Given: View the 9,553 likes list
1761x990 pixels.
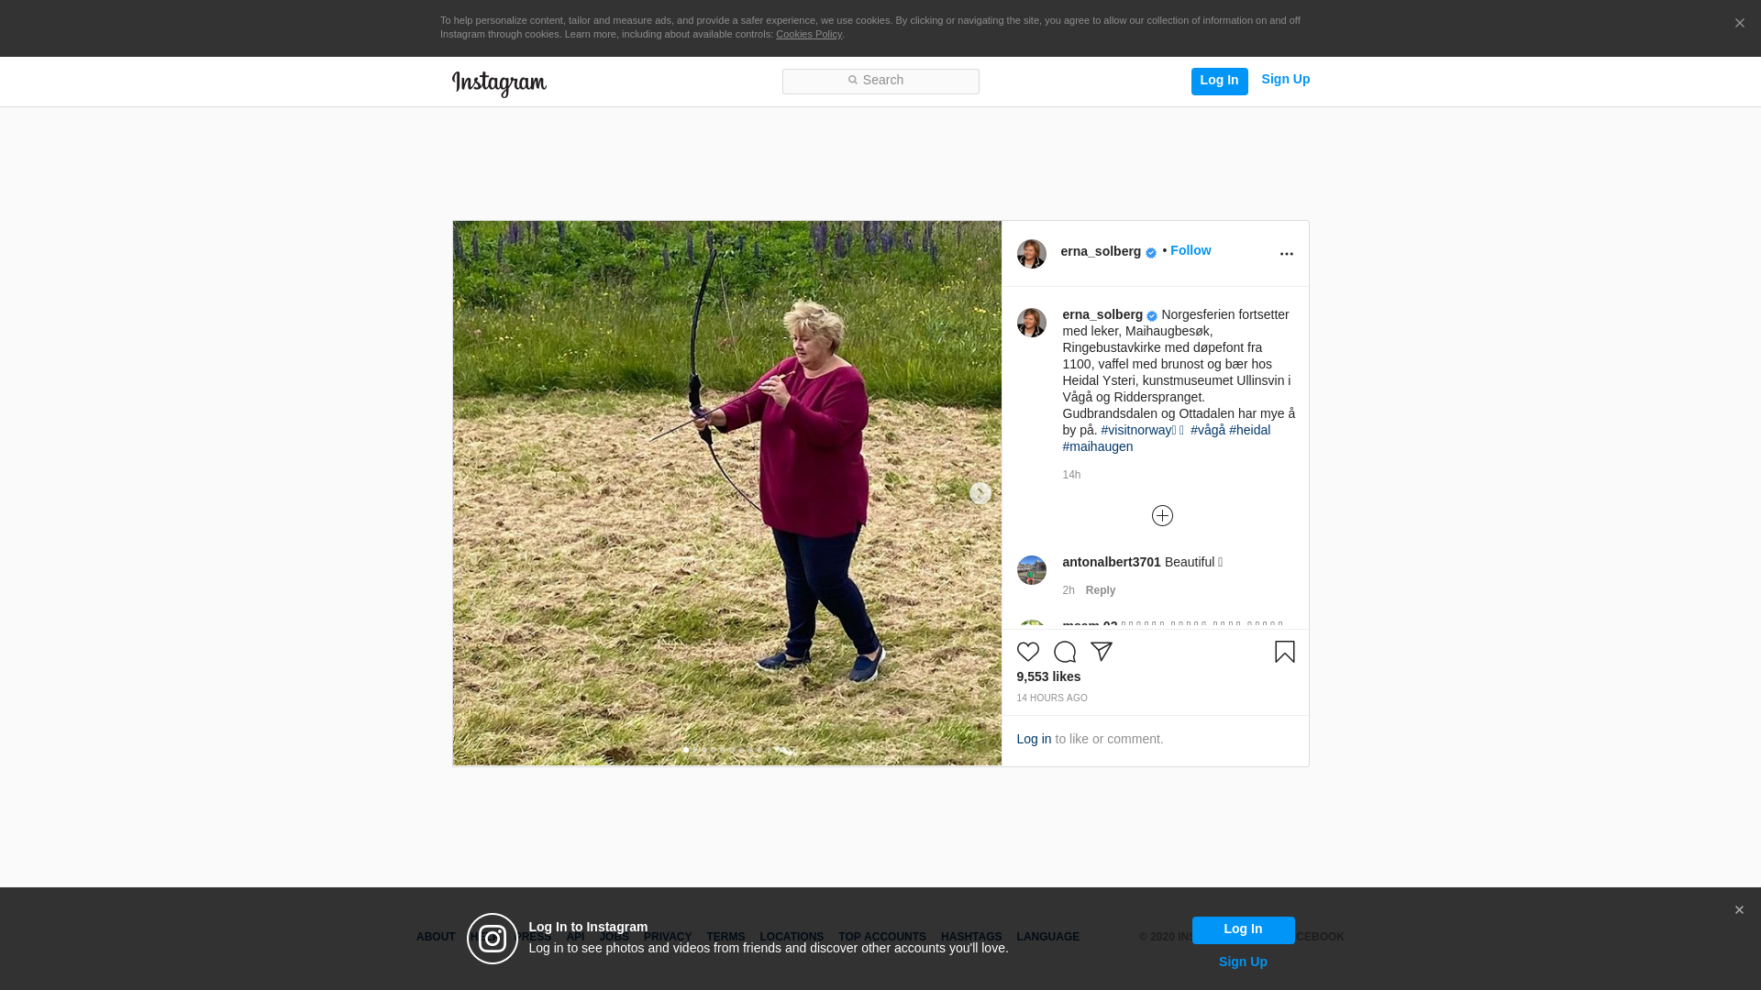Looking at the screenshot, I should pos(1048,676).
